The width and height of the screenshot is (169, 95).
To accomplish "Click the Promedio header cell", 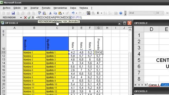I will (x=98, y=44).
